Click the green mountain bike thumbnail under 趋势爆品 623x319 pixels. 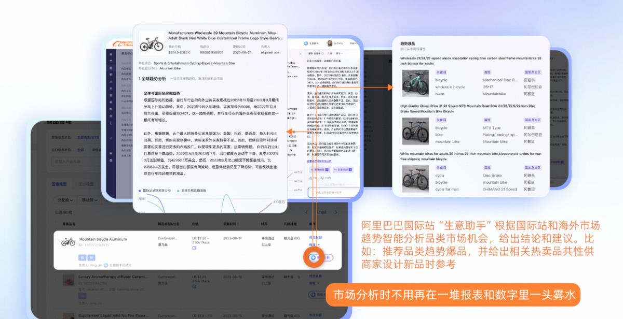click(x=415, y=83)
